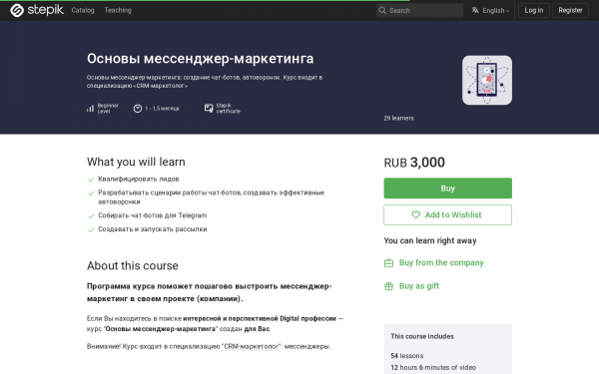The width and height of the screenshot is (599, 374).
Task: Click 12 hours 6 minutes of video
Action: pyautogui.click(x=433, y=367)
